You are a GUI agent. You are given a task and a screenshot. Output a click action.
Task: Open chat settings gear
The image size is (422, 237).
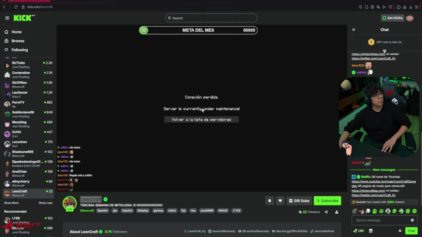click(400, 231)
